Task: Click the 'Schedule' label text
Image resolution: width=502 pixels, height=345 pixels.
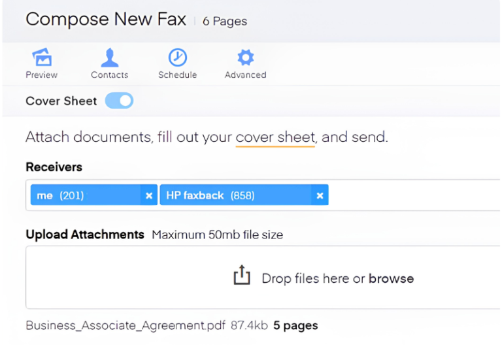Action: tap(178, 75)
